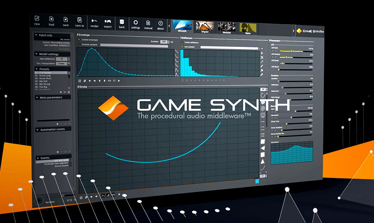
Task: Select spiral stroke shape icon
Action: pyautogui.click(x=263, y=108)
